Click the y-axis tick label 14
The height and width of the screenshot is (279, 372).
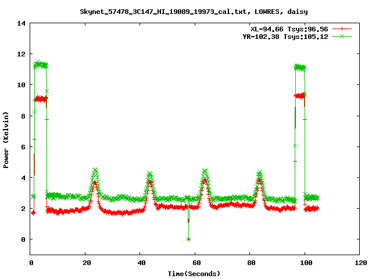(x=21, y=23)
